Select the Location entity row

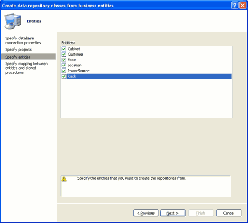pos(146,65)
